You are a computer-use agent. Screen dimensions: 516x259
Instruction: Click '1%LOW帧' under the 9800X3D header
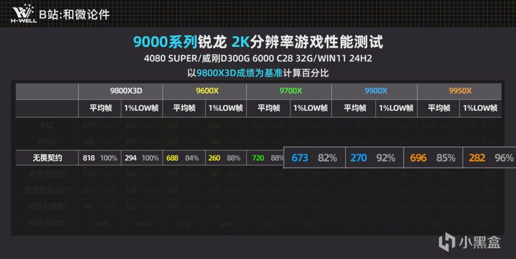[x=142, y=108]
